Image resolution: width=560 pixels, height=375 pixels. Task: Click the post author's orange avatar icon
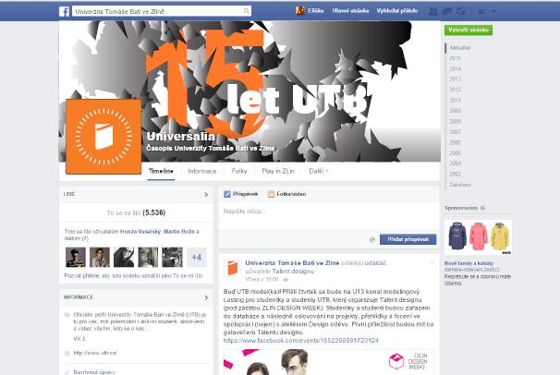pos(233,268)
